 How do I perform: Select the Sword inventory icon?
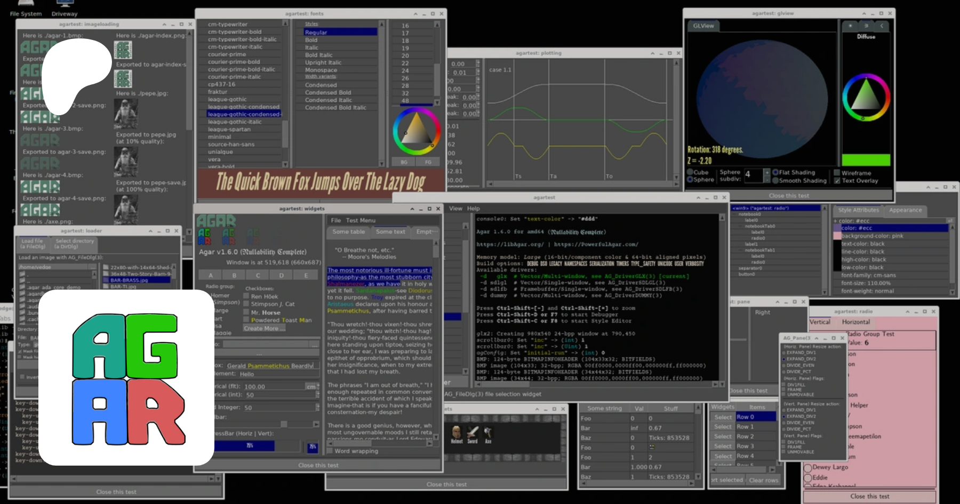[x=473, y=433]
